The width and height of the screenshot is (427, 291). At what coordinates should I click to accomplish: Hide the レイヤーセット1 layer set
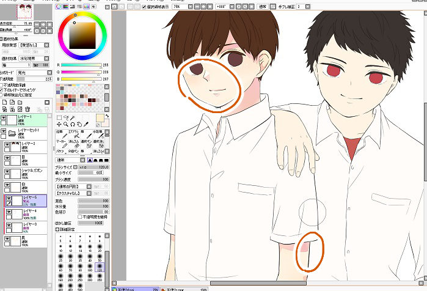tap(3, 131)
